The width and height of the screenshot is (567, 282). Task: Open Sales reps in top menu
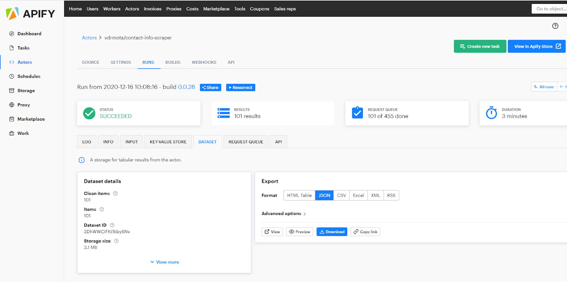point(285,9)
